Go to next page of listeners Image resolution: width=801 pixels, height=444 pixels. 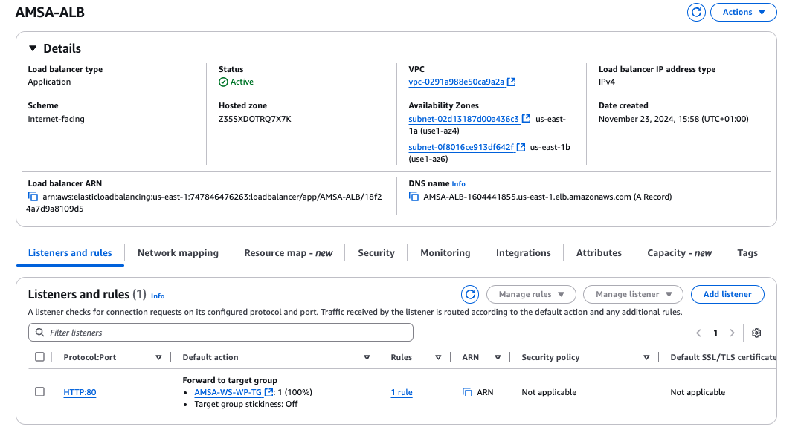[x=733, y=333]
